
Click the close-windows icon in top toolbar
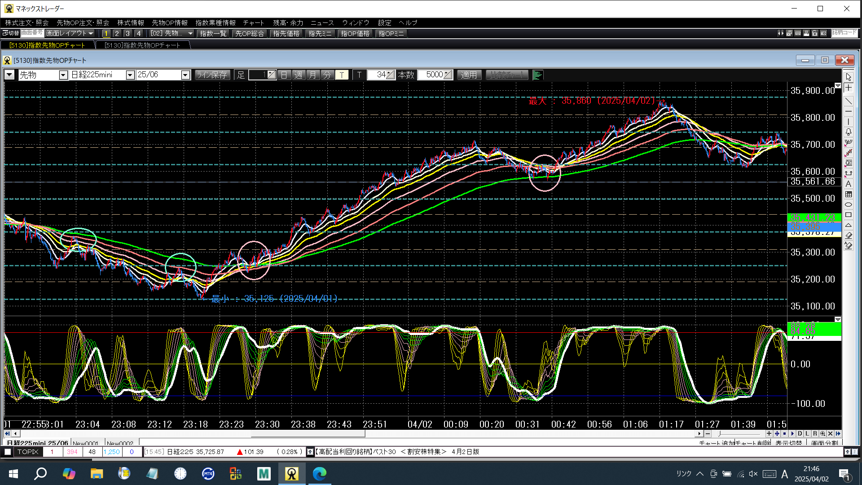pos(789,33)
